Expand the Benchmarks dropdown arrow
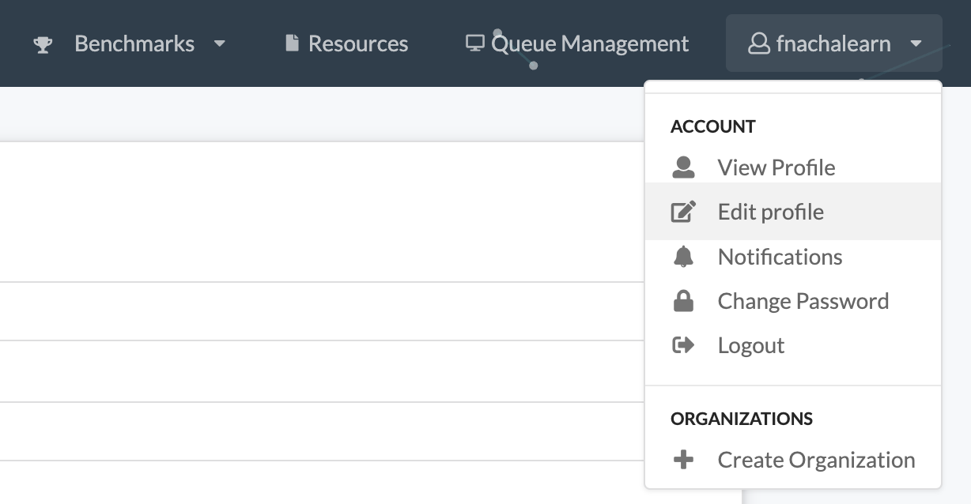The height and width of the screenshot is (504, 971). click(x=220, y=43)
